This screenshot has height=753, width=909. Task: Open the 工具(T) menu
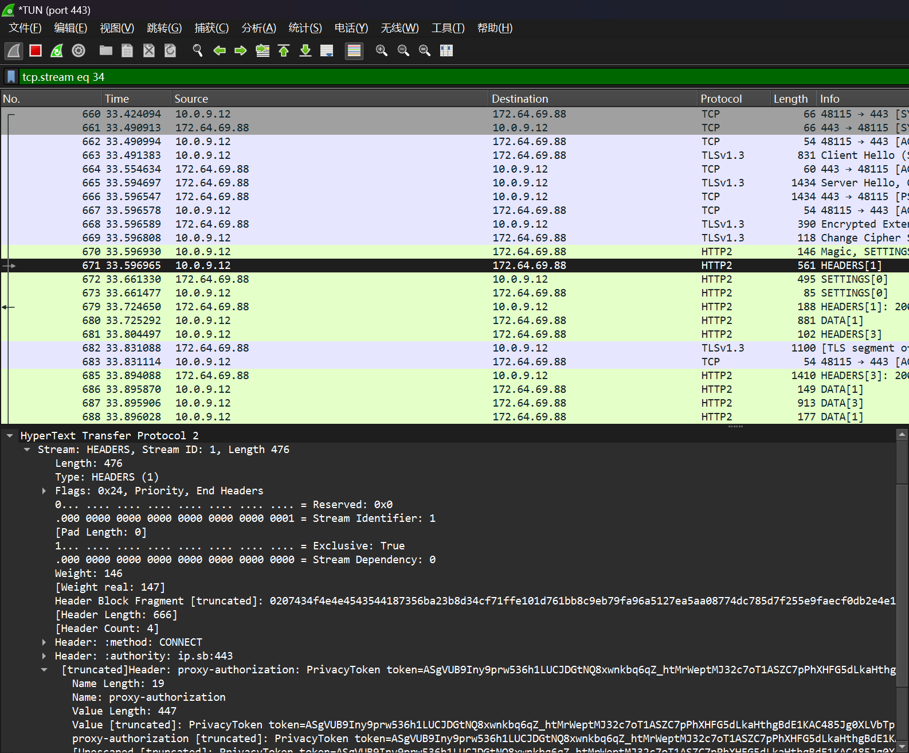(x=448, y=28)
